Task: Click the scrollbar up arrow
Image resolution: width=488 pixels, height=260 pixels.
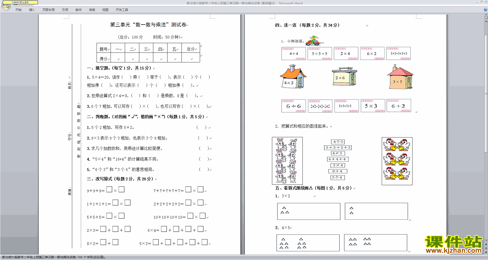Action: [x=486, y=21]
